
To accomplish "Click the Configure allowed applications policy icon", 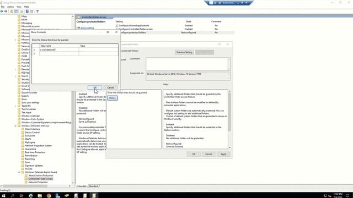I will coord(116,26).
